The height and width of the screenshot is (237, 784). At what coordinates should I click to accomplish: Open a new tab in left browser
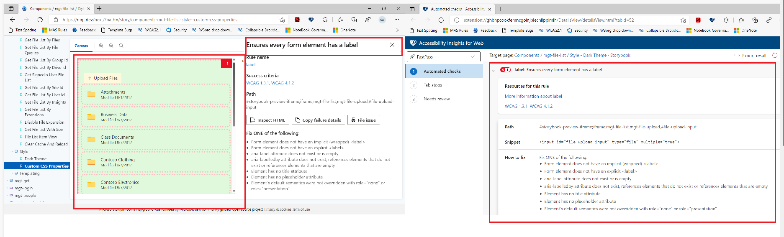point(99,8)
